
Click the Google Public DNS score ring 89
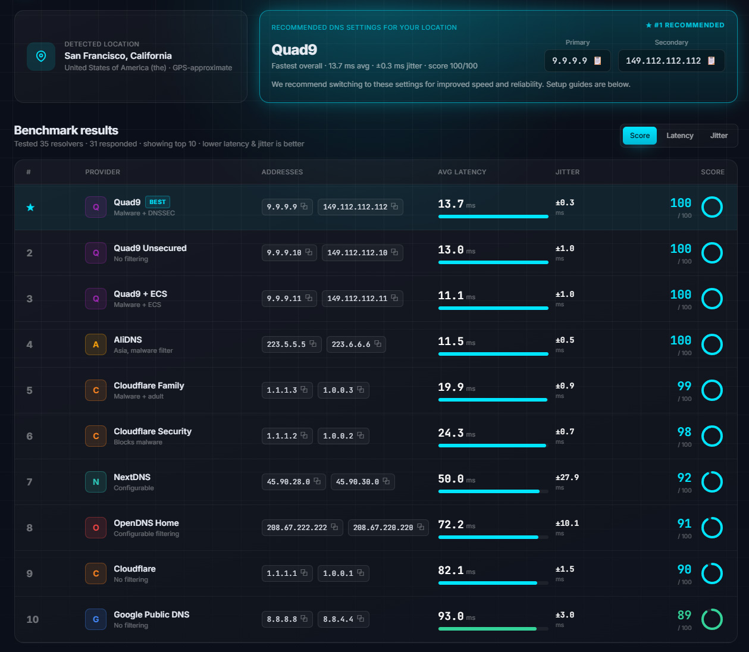[712, 619]
